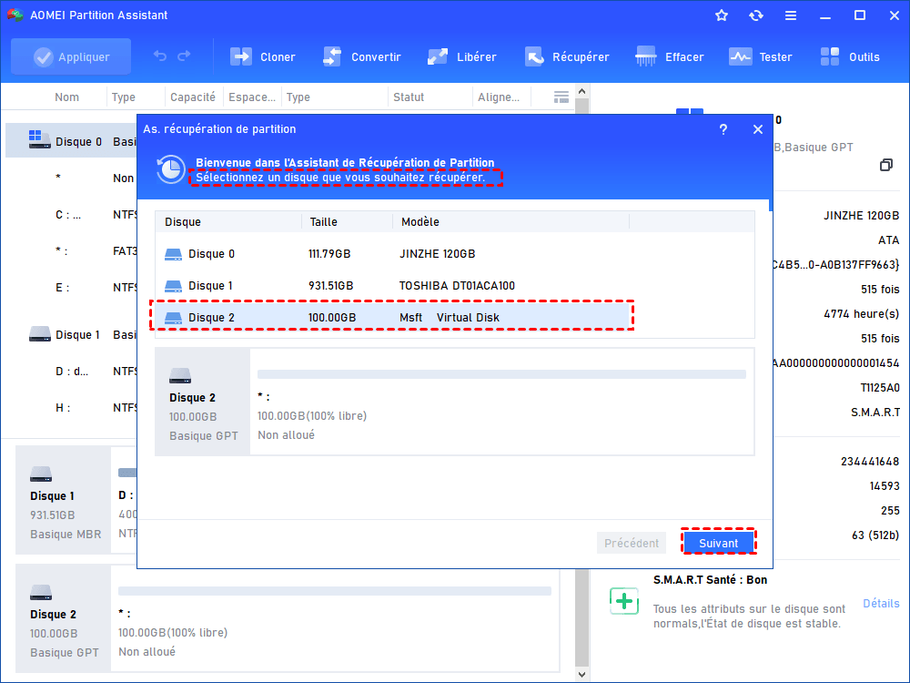
Task: Redo the last operation
Action: 184,56
